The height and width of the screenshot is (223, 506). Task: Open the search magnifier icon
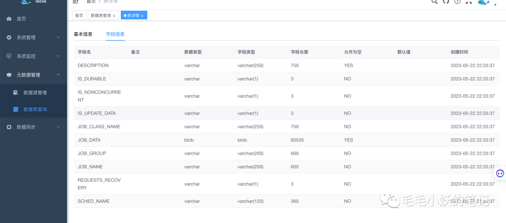point(434,1)
